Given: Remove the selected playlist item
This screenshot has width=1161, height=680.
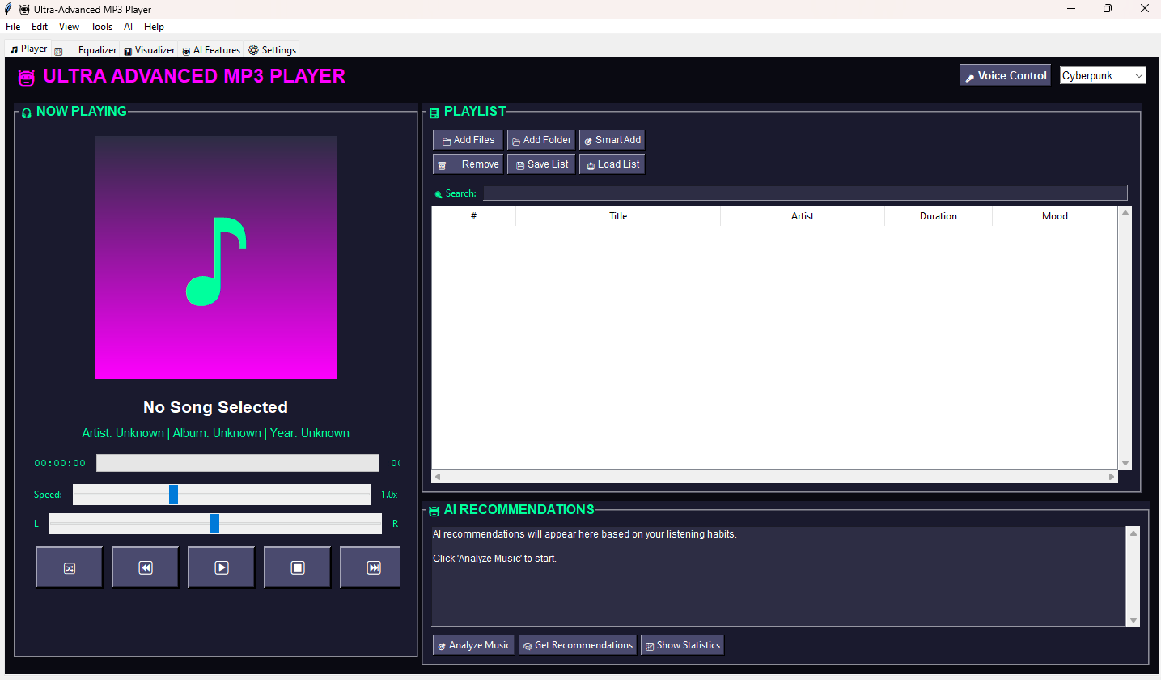Looking at the screenshot, I should [x=468, y=164].
